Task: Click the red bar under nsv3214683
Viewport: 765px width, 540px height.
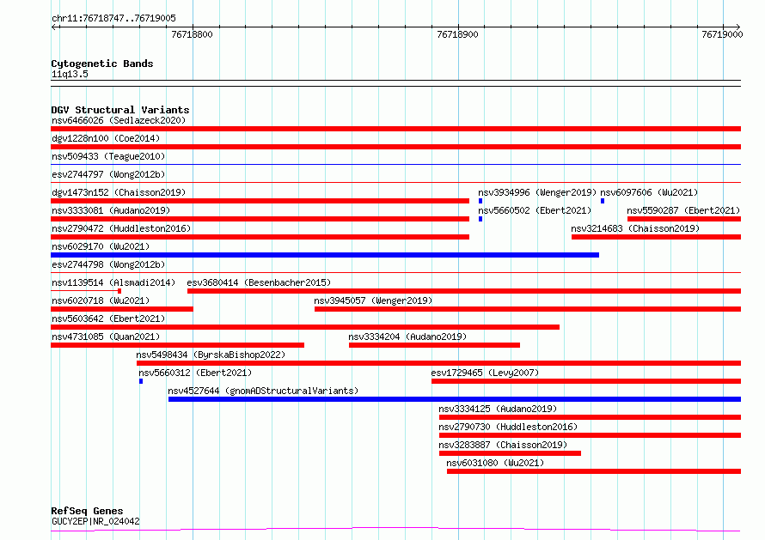Action: pyautogui.click(x=656, y=237)
